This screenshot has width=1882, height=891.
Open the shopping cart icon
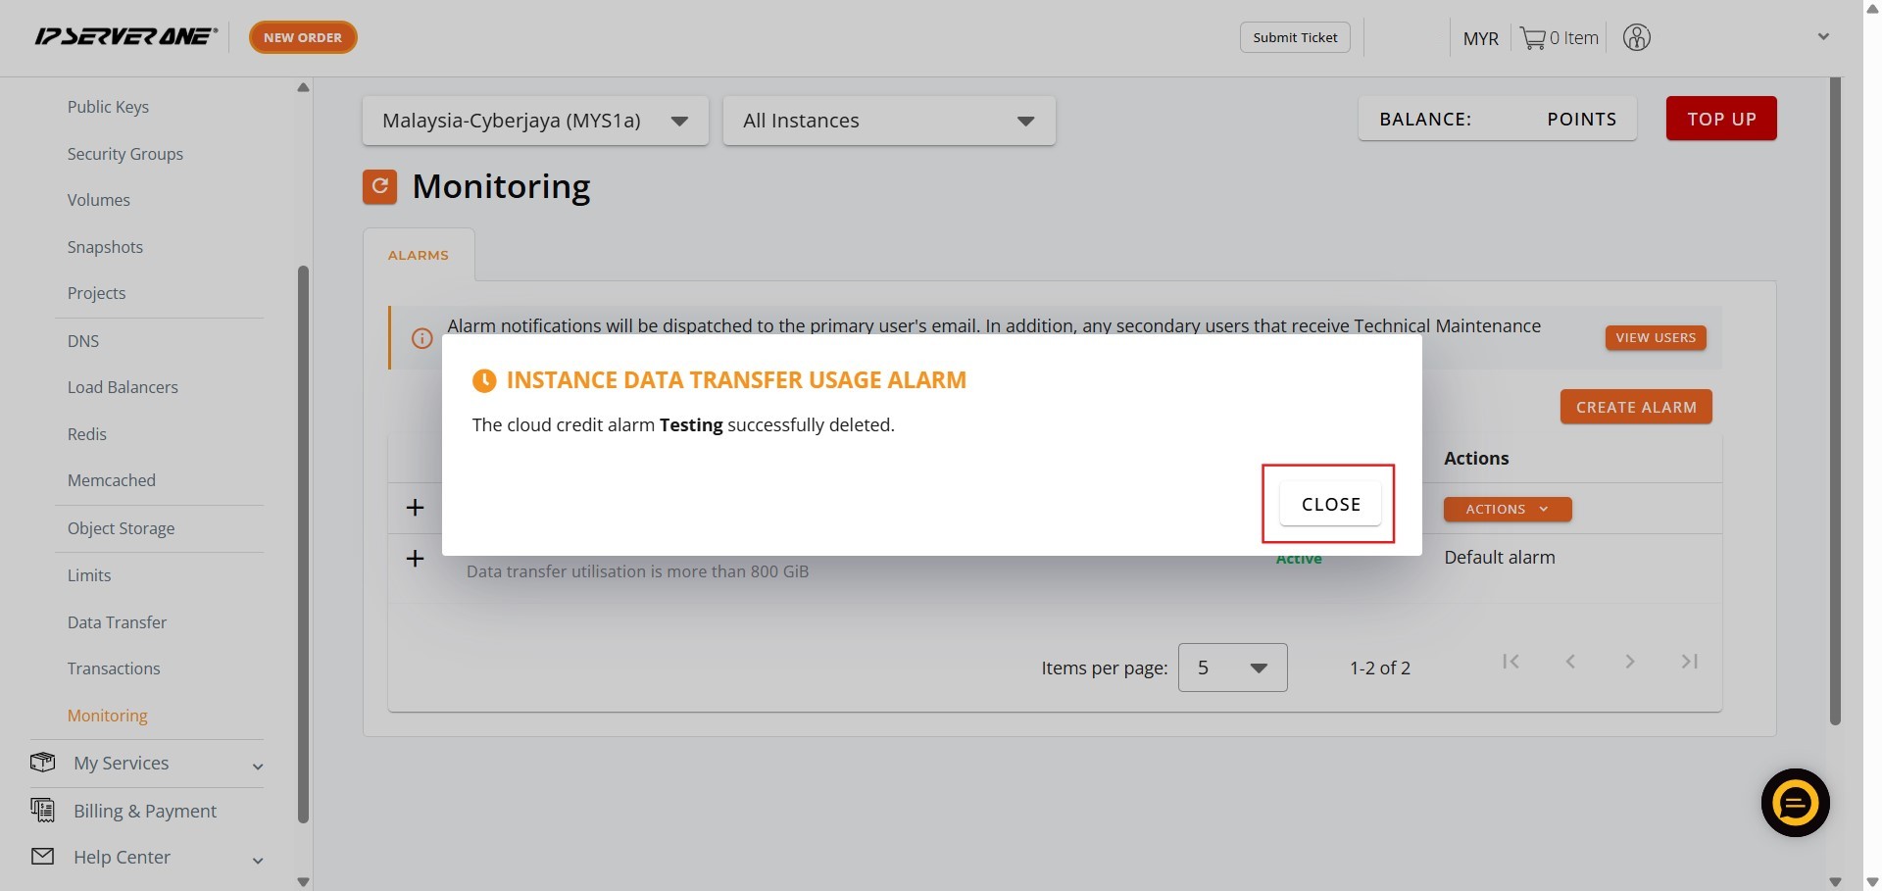coord(1532,38)
